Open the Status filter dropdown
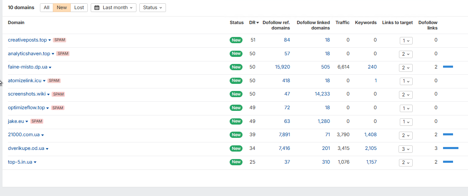The width and height of the screenshot is (468, 196). pos(152,7)
